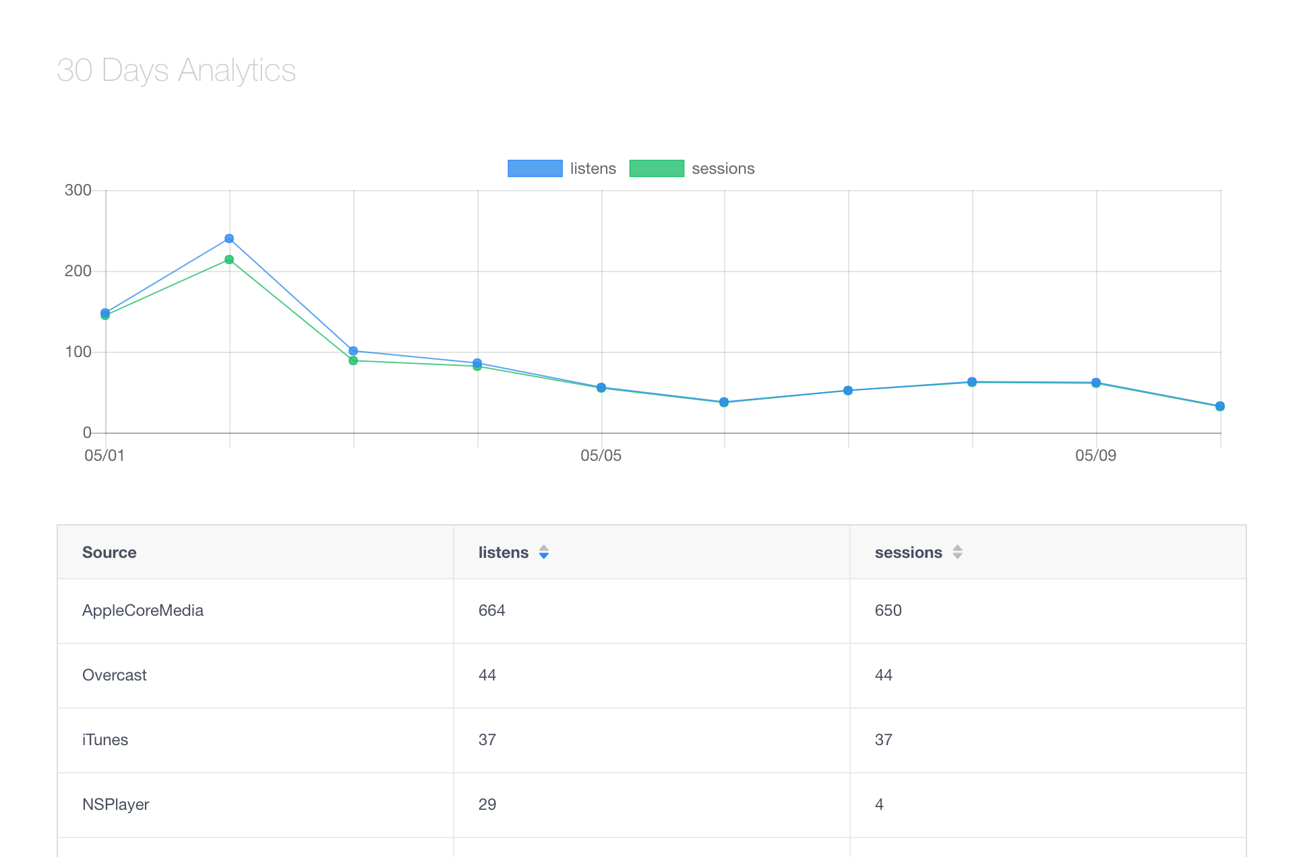Image resolution: width=1301 pixels, height=857 pixels.
Task: Click the 664 listens value
Action: coord(492,610)
